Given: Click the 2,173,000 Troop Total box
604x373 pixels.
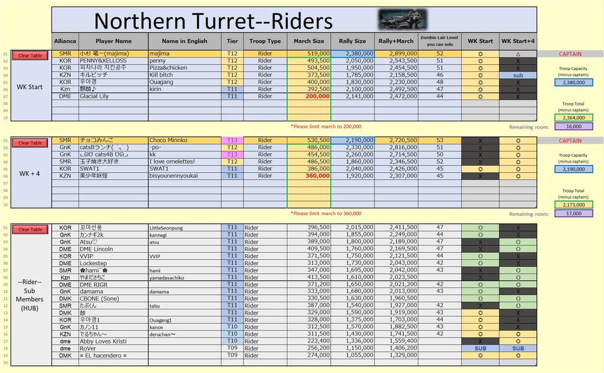Looking at the screenshot, I should click(x=573, y=205).
